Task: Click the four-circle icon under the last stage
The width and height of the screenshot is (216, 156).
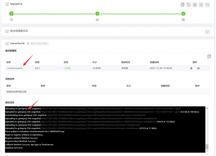Action: pos(183,20)
